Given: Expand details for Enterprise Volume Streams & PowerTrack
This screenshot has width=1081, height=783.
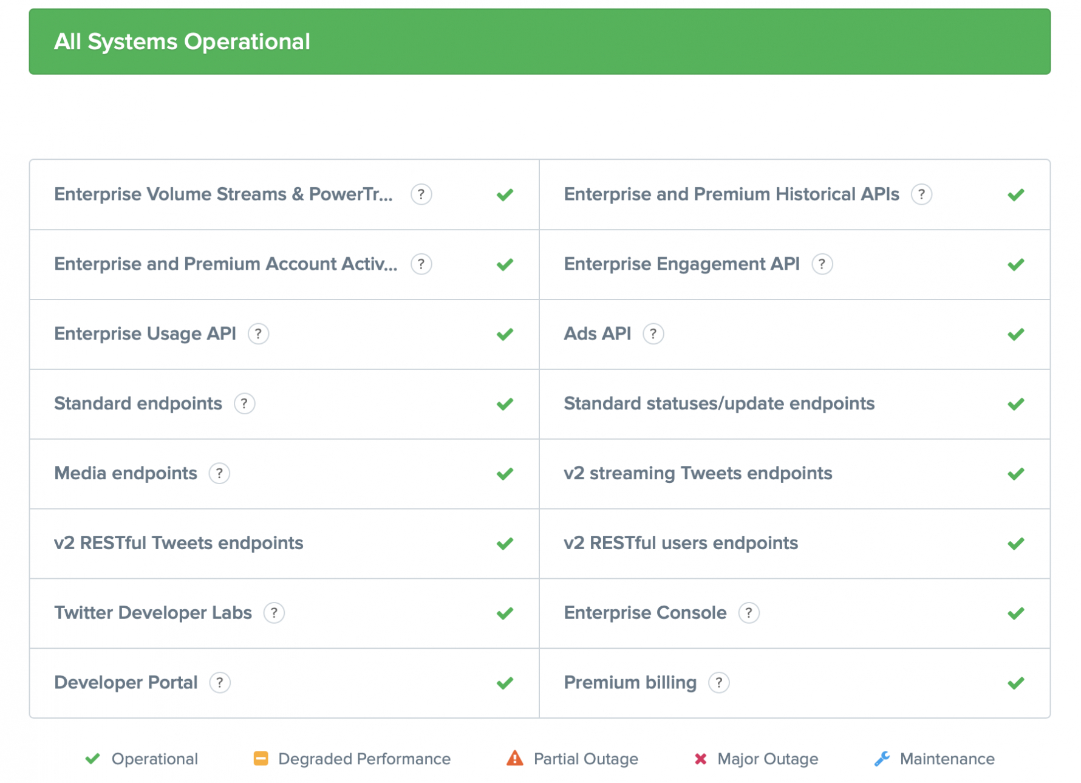Looking at the screenshot, I should (421, 194).
